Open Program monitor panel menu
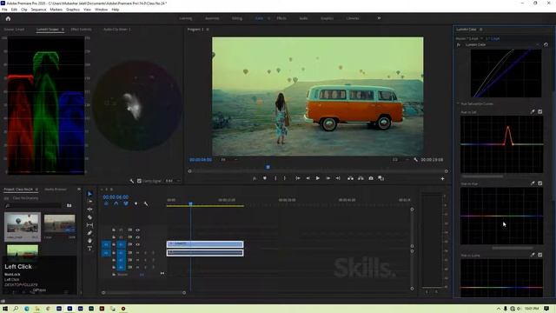This screenshot has height=313, width=556. (208, 30)
